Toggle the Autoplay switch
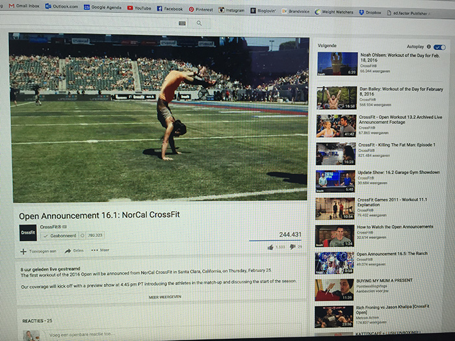The height and width of the screenshot is (341, 455). pyautogui.click(x=439, y=47)
